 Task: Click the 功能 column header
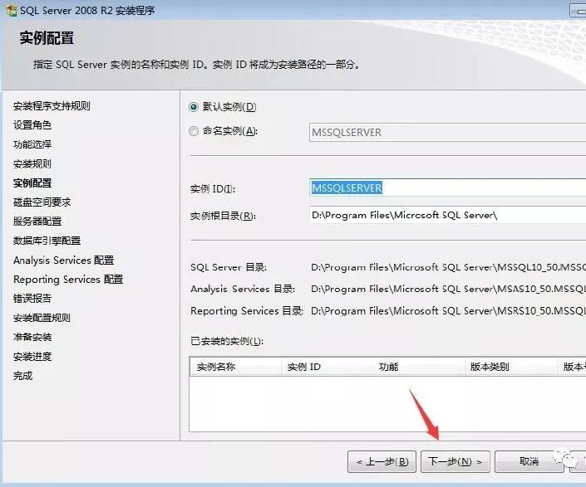pyautogui.click(x=418, y=367)
